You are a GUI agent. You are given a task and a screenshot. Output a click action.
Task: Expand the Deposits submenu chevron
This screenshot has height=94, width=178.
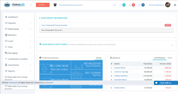pos(31,23)
